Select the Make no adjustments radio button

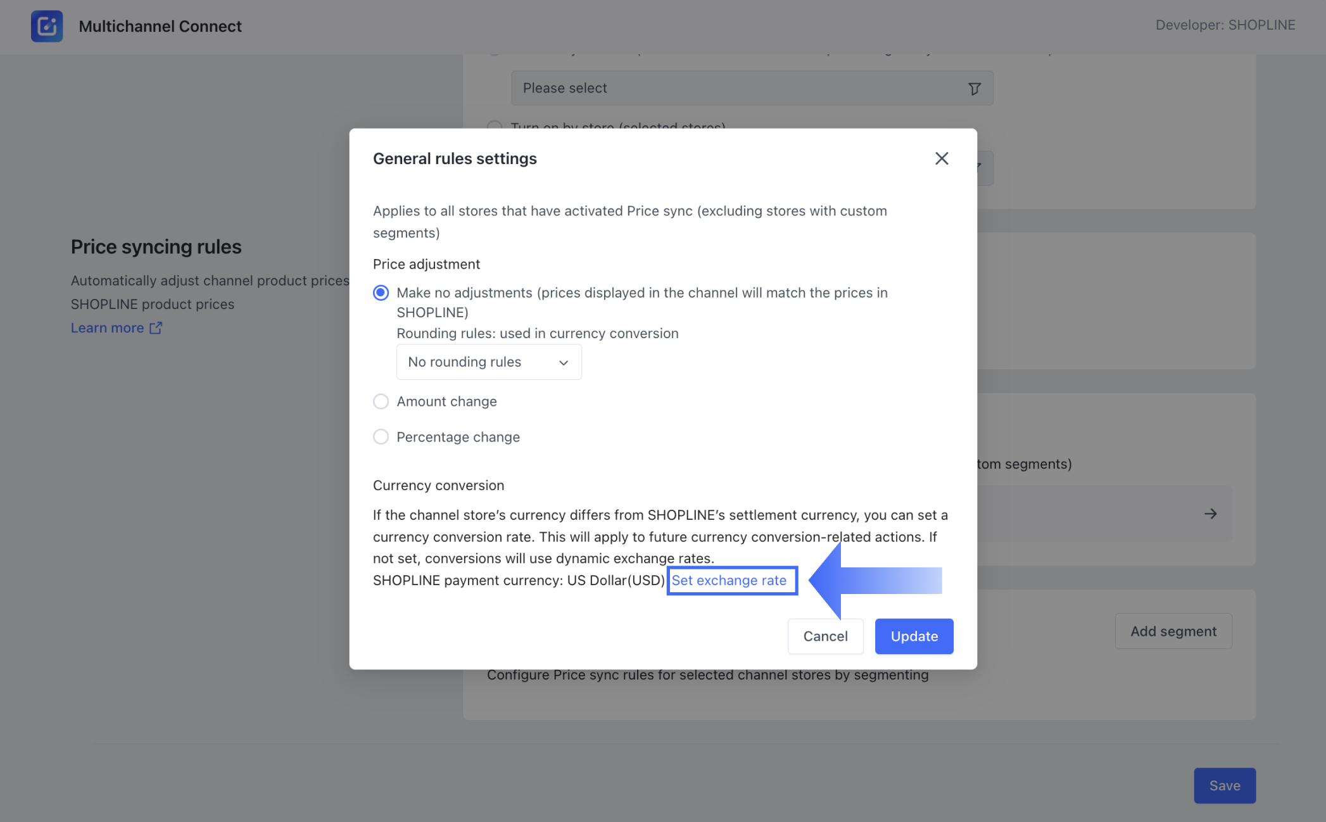[x=381, y=293]
